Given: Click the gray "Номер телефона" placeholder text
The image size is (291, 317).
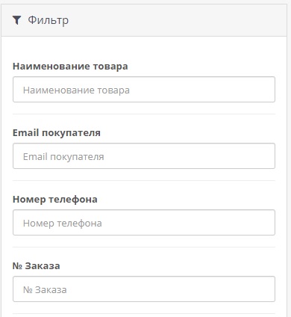Looking at the screenshot, I should [x=63, y=224].
